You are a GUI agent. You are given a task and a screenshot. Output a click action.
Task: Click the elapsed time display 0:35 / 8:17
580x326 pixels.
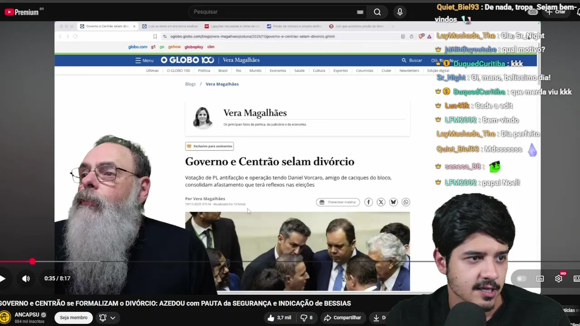(x=57, y=278)
